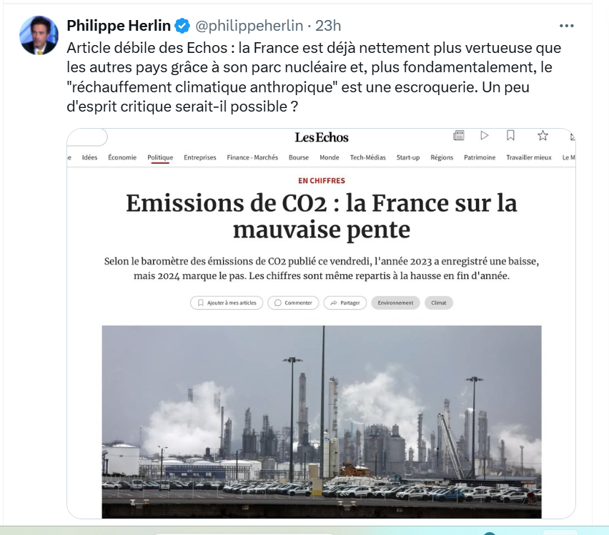Click the Les Echos logo
609x535 pixels.
(322, 137)
